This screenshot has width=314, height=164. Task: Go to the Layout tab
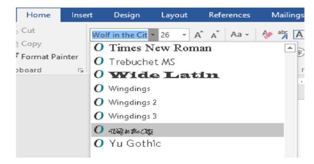(x=174, y=15)
